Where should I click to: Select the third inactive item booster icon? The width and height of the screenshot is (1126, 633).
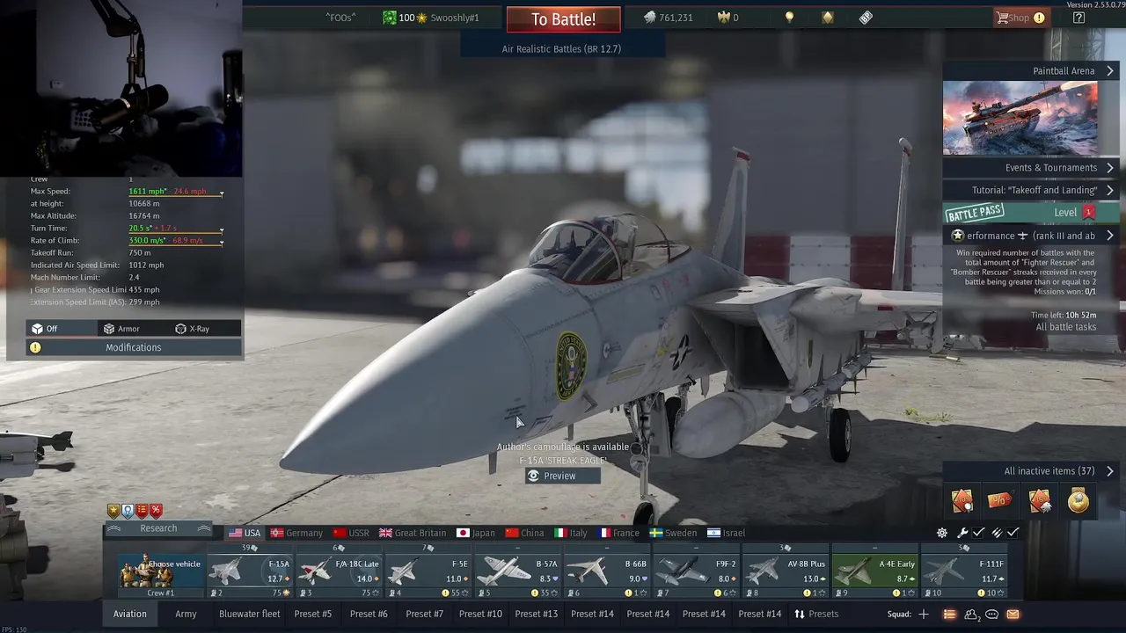[1039, 500]
